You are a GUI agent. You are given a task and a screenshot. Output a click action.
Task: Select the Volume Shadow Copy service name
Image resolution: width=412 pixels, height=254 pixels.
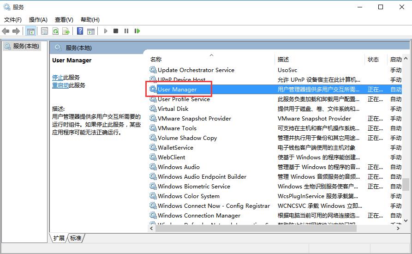[187, 138]
